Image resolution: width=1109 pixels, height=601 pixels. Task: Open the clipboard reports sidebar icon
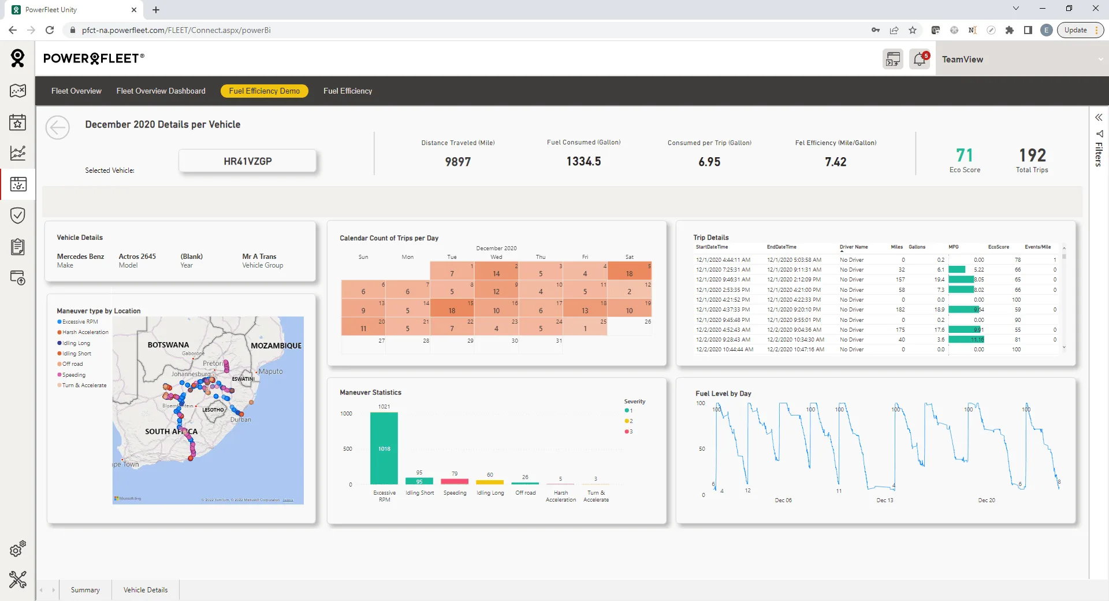(18, 247)
